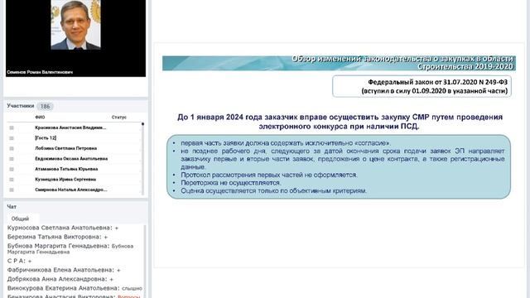Viewport: 530px width, 298px height.
Task: Click the icon beside Красикова Анастасия
Action: click(x=12, y=127)
